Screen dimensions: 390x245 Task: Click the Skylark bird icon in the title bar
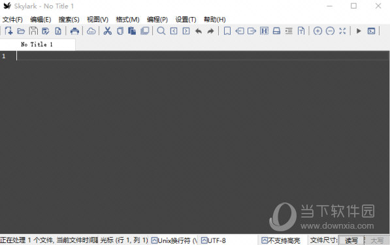7,6
